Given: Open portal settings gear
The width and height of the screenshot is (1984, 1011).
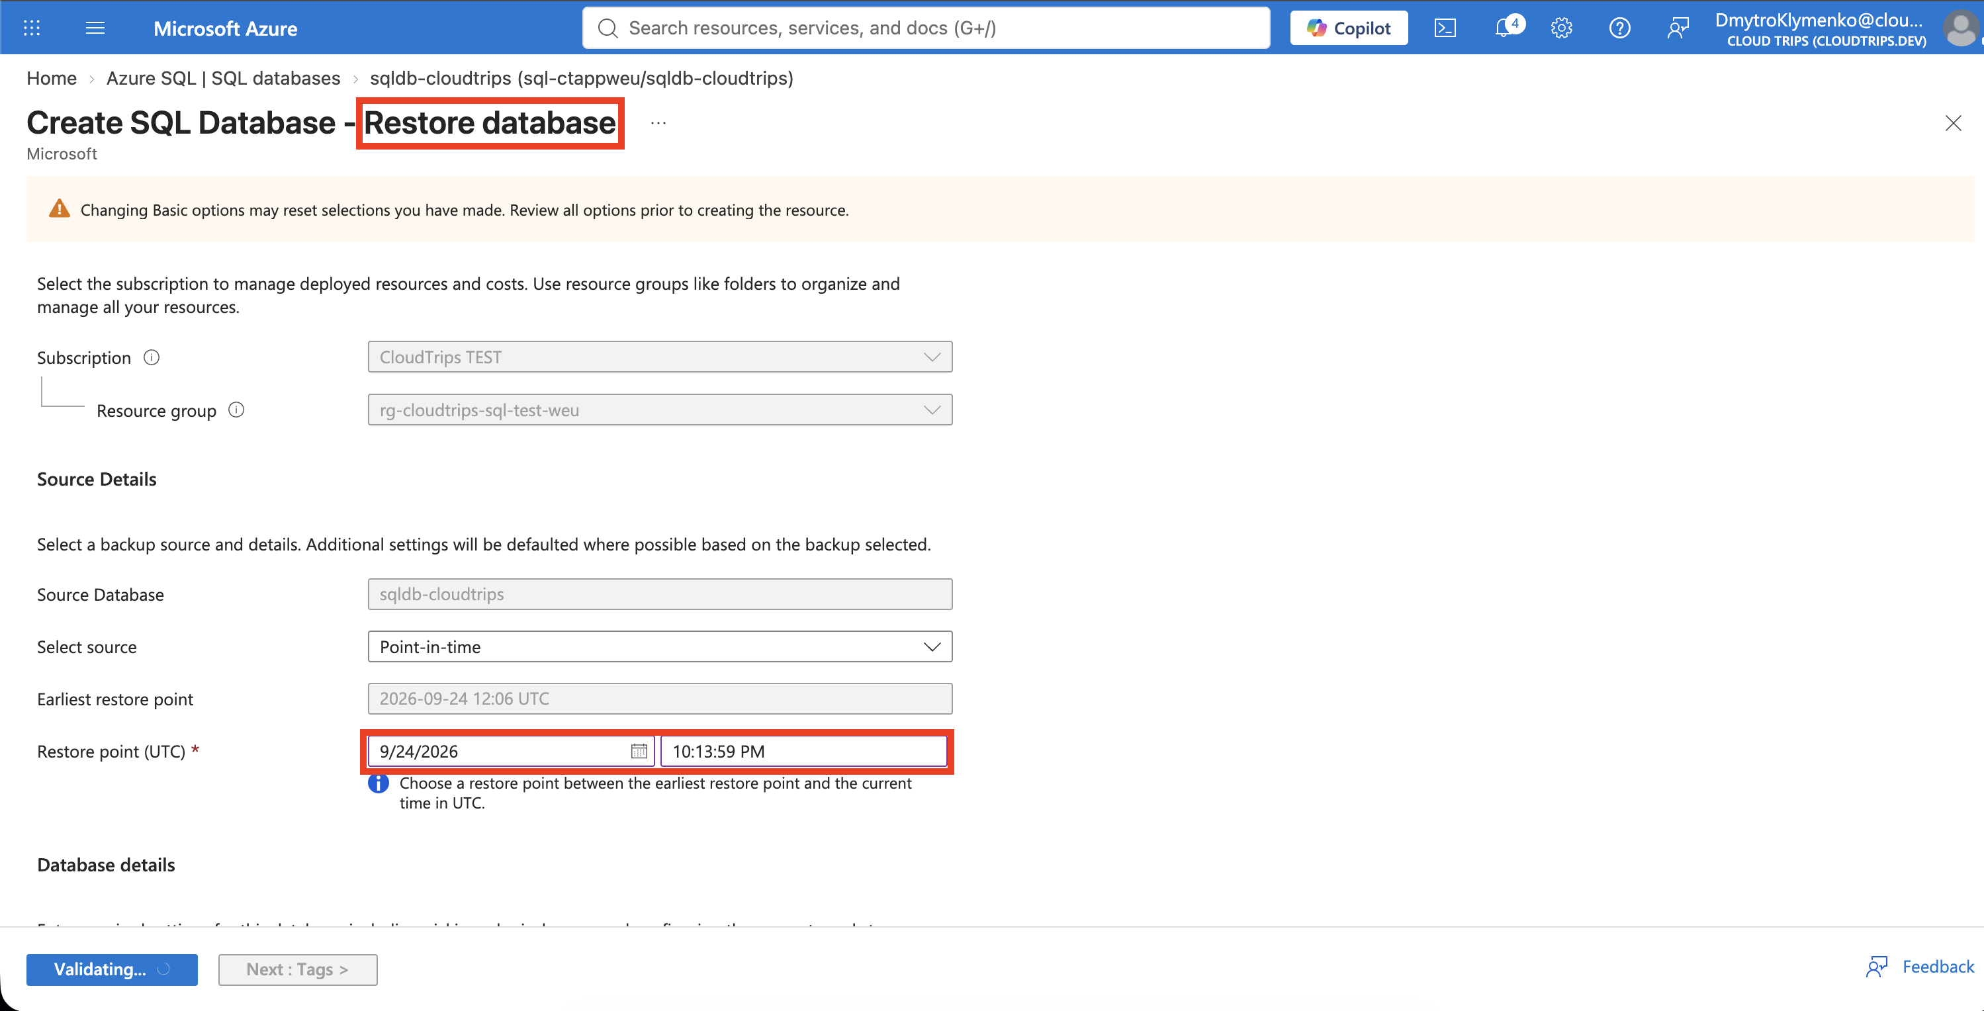Looking at the screenshot, I should pyautogui.click(x=1561, y=28).
